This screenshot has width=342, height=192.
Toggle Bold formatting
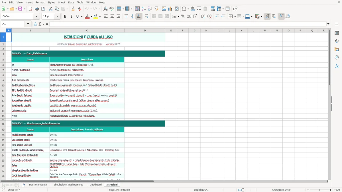(x=65, y=16)
